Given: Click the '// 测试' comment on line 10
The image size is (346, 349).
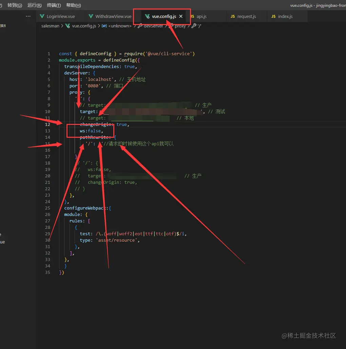Looking at the screenshot, I should [216, 111].
